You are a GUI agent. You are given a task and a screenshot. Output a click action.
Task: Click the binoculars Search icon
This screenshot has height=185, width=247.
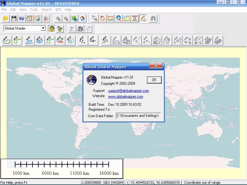click(x=153, y=18)
